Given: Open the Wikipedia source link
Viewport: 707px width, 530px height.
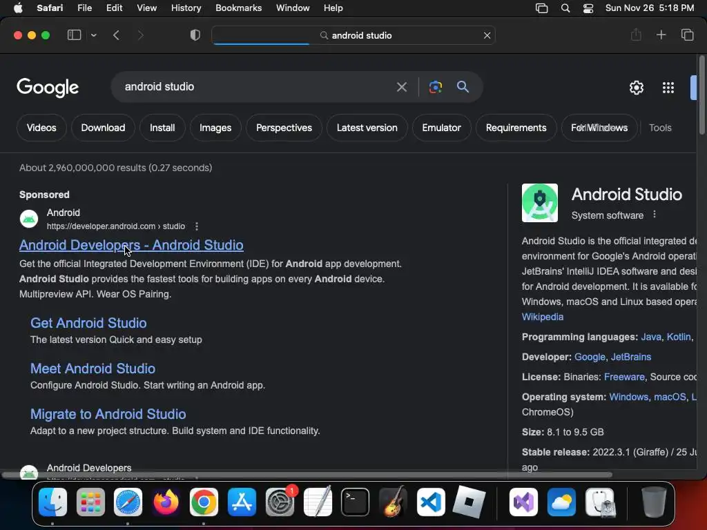Looking at the screenshot, I should coord(543,317).
